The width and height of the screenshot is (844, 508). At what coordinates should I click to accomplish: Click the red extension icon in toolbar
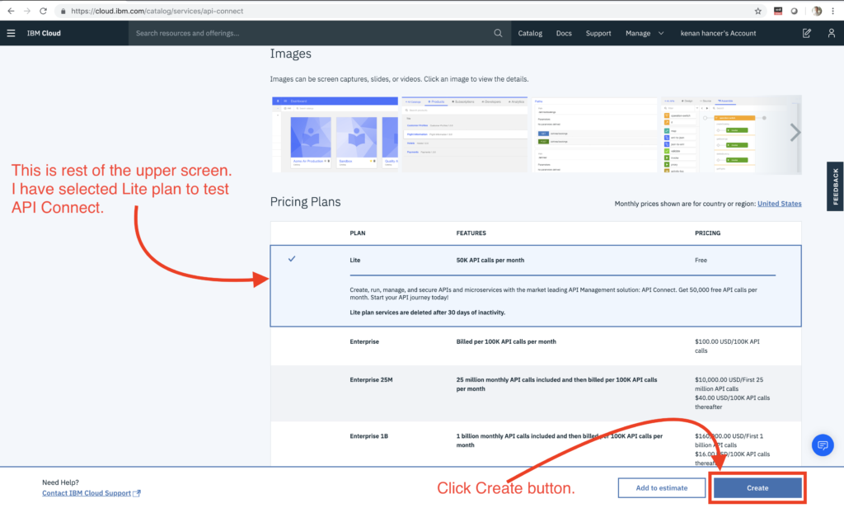(778, 11)
